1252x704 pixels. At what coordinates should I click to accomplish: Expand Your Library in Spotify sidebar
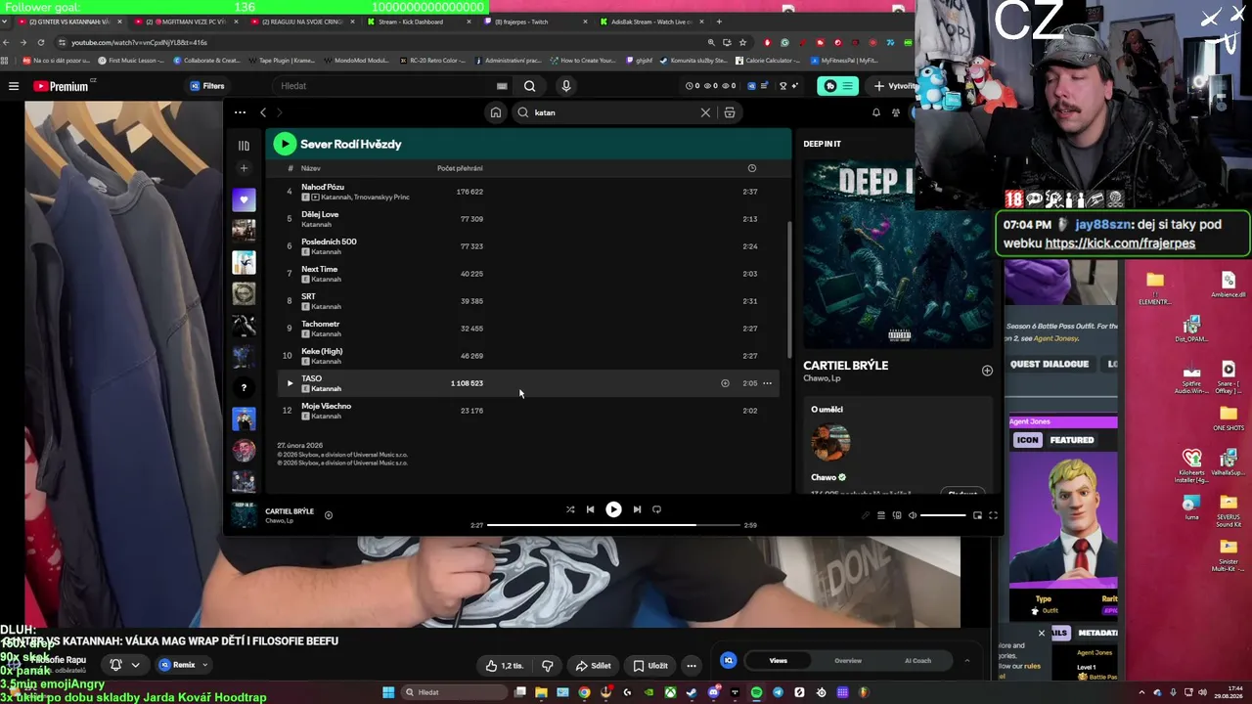click(x=244, y=145)
